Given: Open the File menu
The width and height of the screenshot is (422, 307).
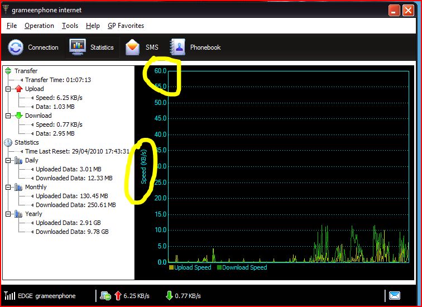Looking at the screenshot, I should coord(12,26).
